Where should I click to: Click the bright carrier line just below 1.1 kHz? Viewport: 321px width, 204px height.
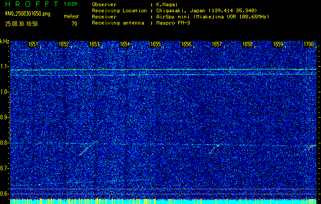coord(163,70)
